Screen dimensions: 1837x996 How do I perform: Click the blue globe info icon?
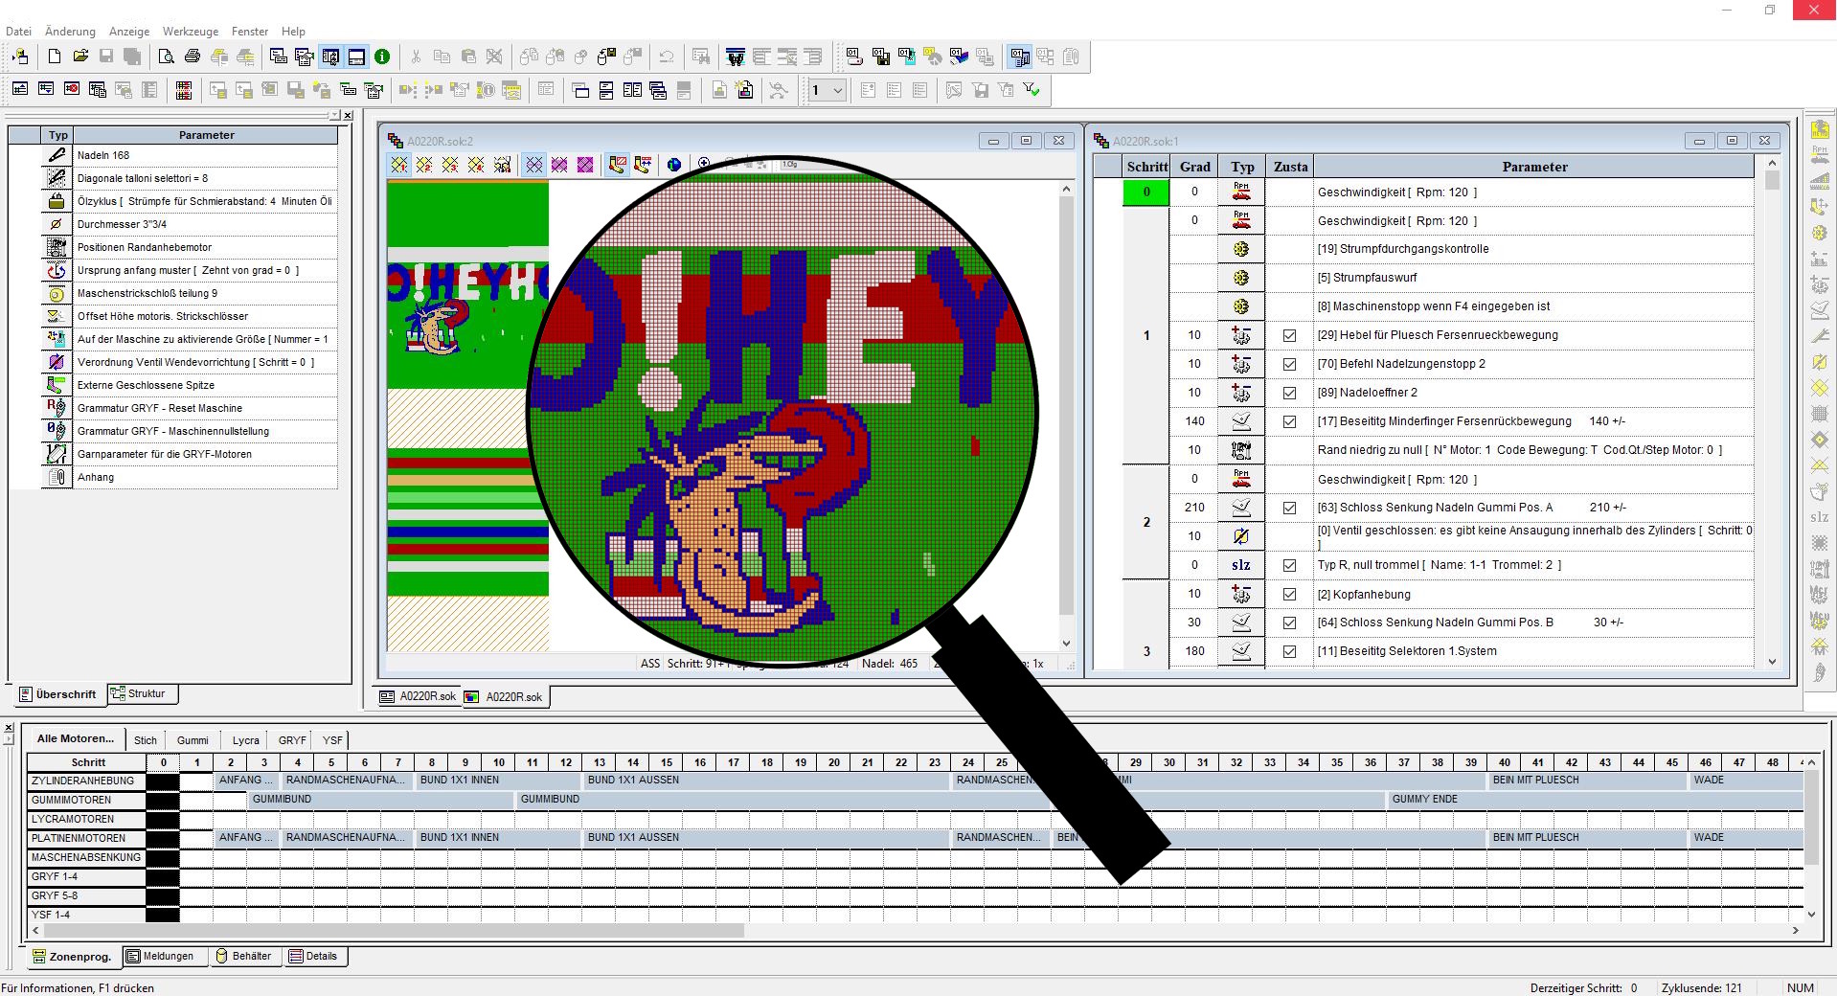pyautogui.click(x=674, y=165)
